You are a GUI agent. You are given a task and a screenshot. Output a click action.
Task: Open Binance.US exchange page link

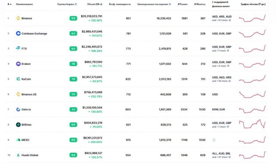pos(29,94)
